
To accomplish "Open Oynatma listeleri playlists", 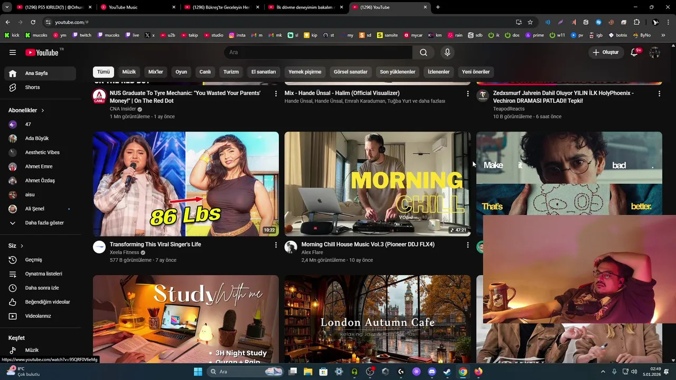I will click(40, 274).
